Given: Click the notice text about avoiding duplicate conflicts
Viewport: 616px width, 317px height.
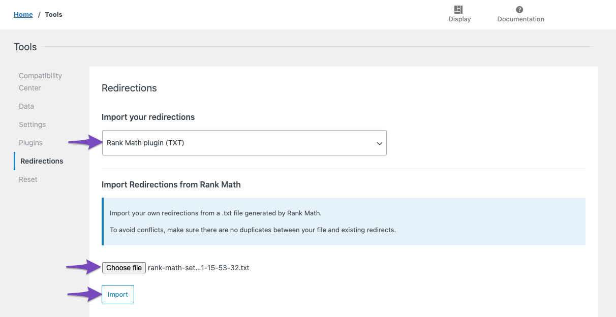Looking at the screenshot, I should click(x=253, y=230).
